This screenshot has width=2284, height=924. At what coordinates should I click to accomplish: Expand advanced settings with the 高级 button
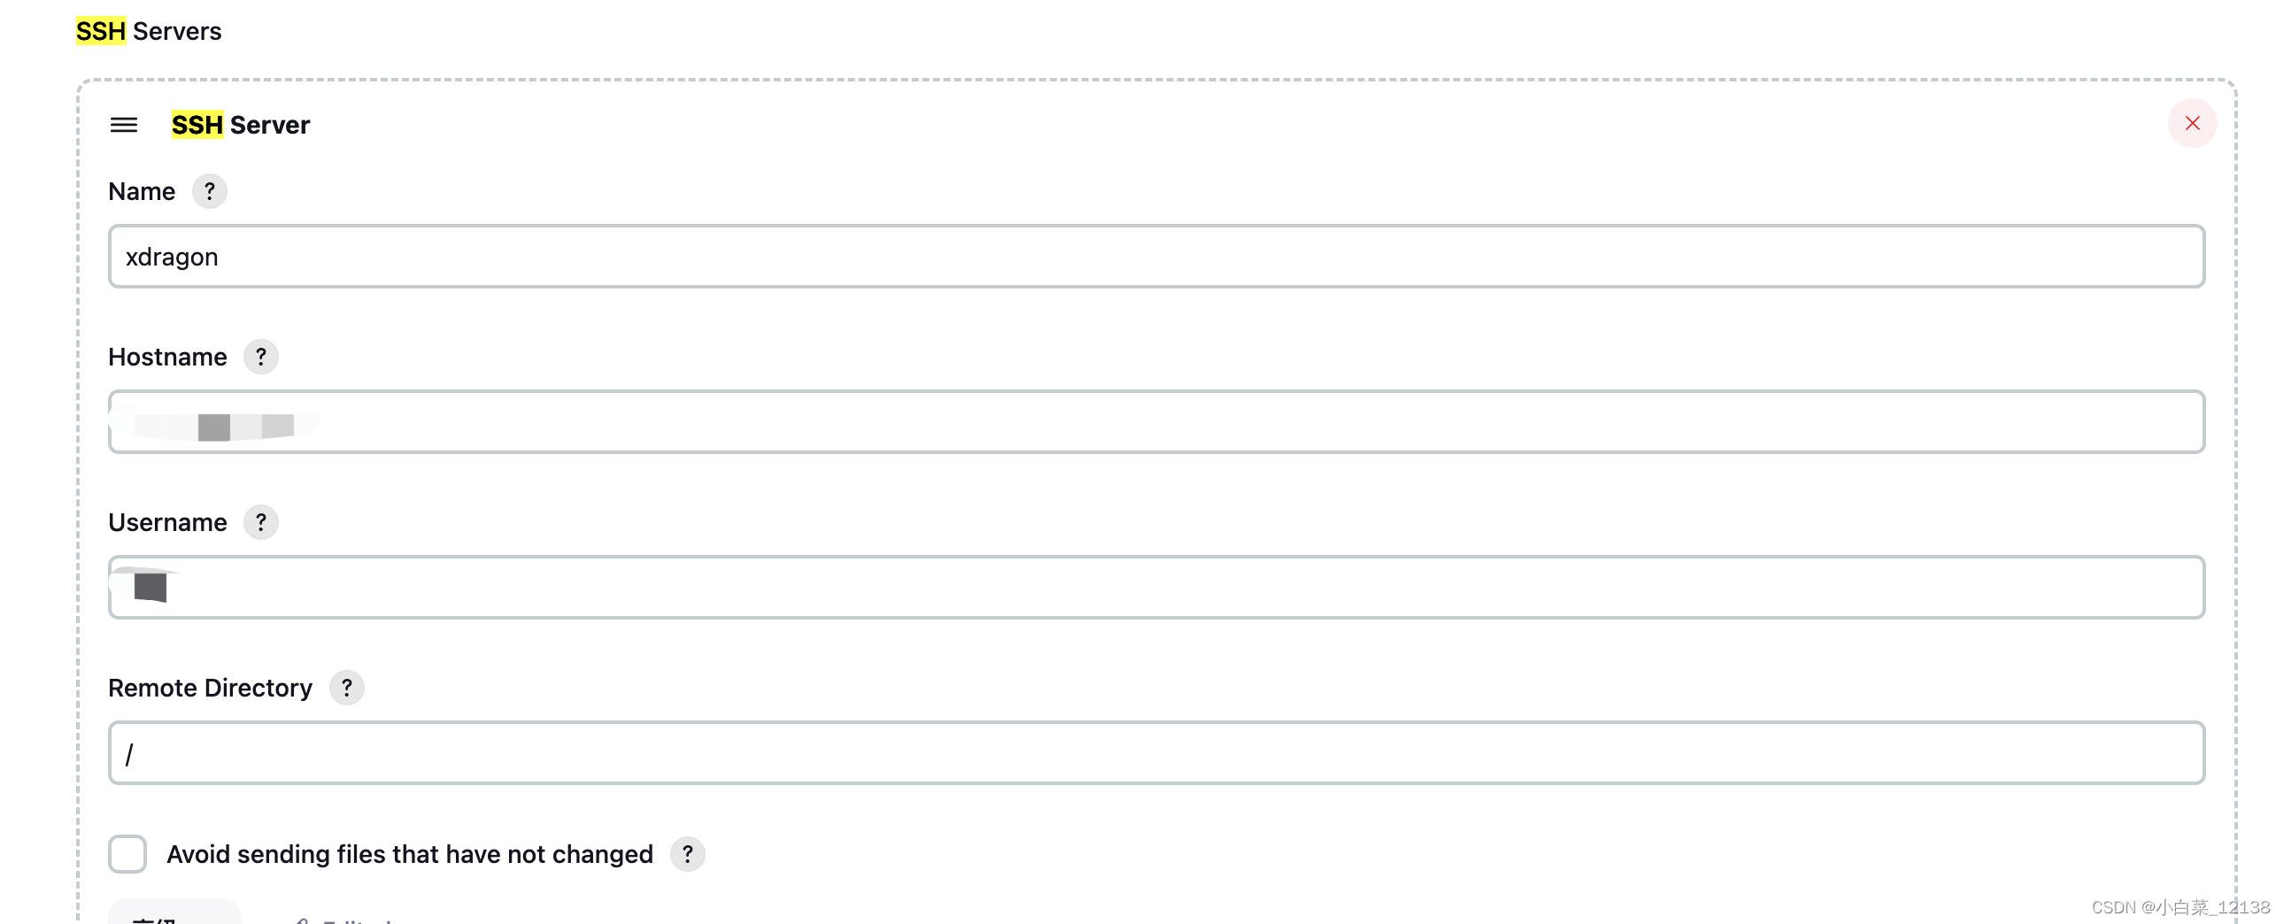click(x=174, y=919)
